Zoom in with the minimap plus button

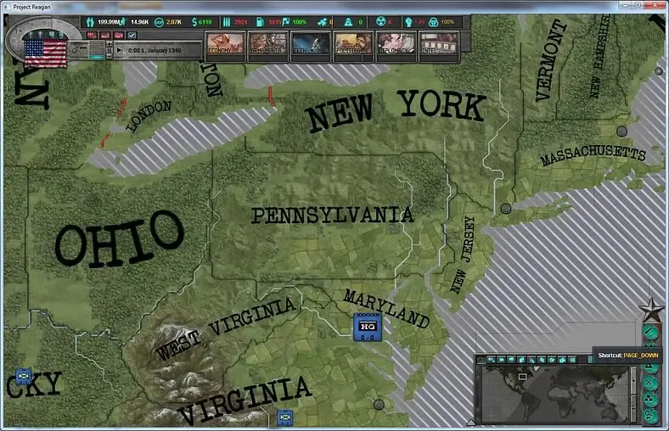[x=633, y=381]
